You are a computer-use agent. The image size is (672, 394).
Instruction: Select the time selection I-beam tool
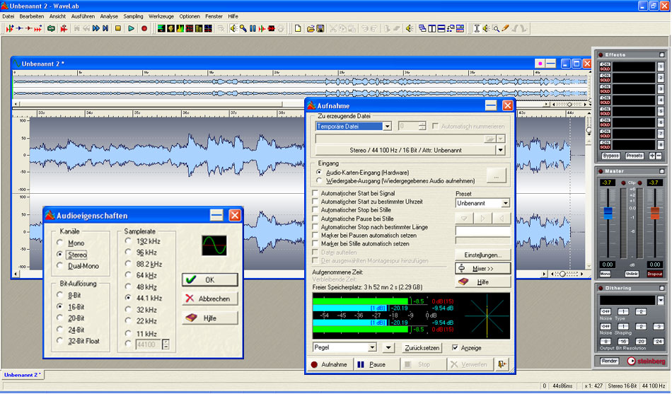[476, 28]
